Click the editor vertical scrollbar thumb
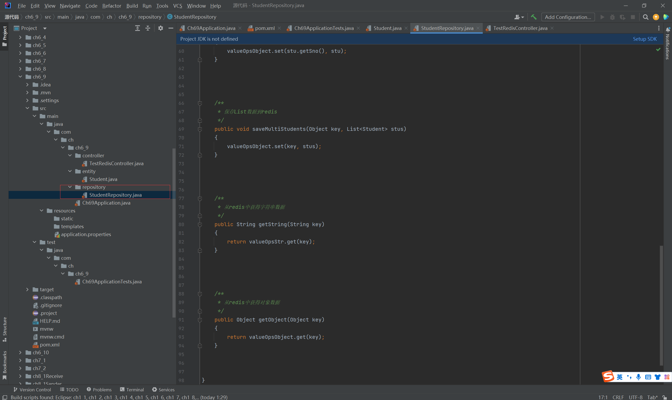Screen dimensions: 672x400 tap(661, 305)
